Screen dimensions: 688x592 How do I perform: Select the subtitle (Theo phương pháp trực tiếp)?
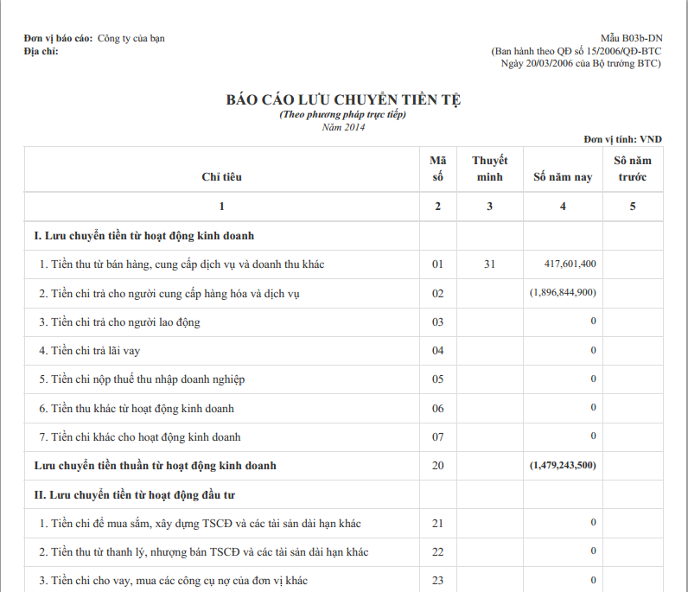[342, 115]
